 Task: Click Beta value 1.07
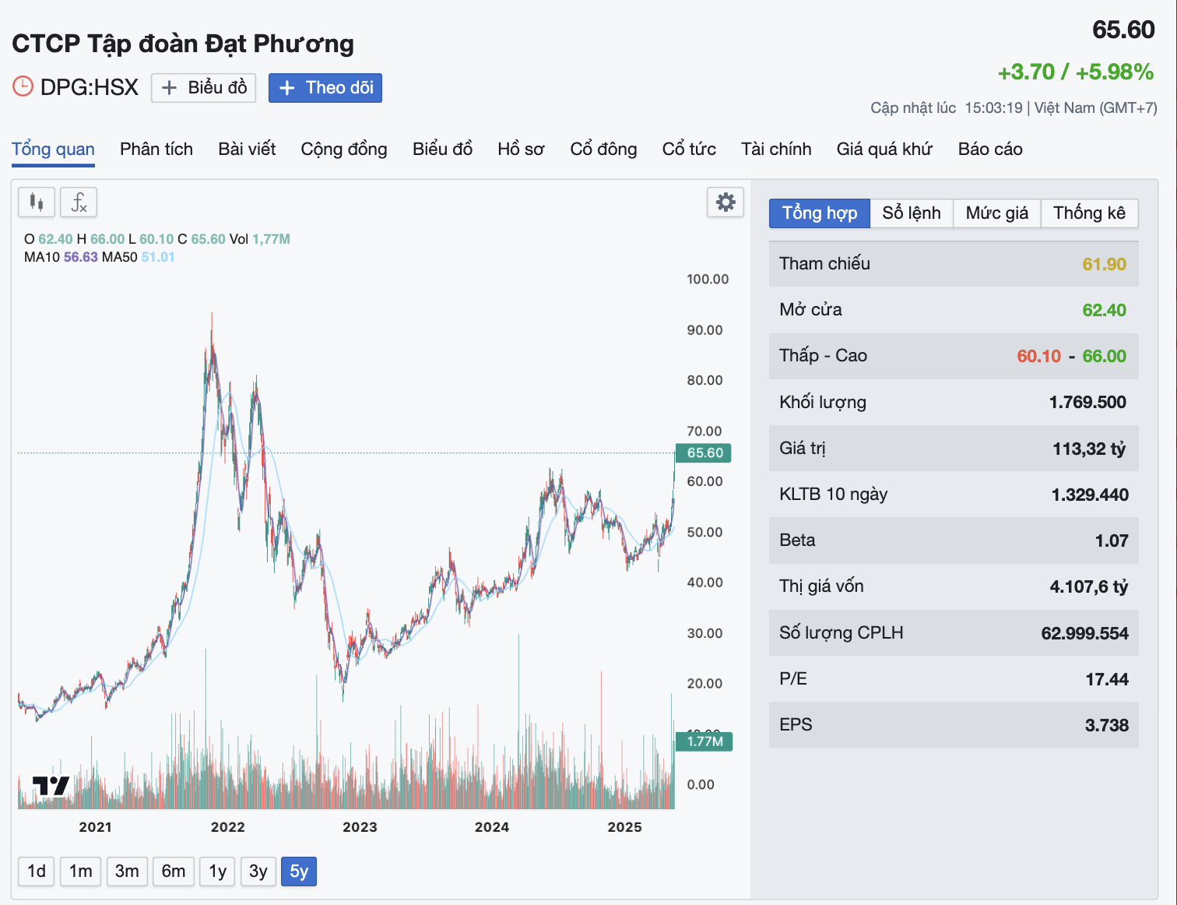pyautogui.click(x=1112, y=541)
